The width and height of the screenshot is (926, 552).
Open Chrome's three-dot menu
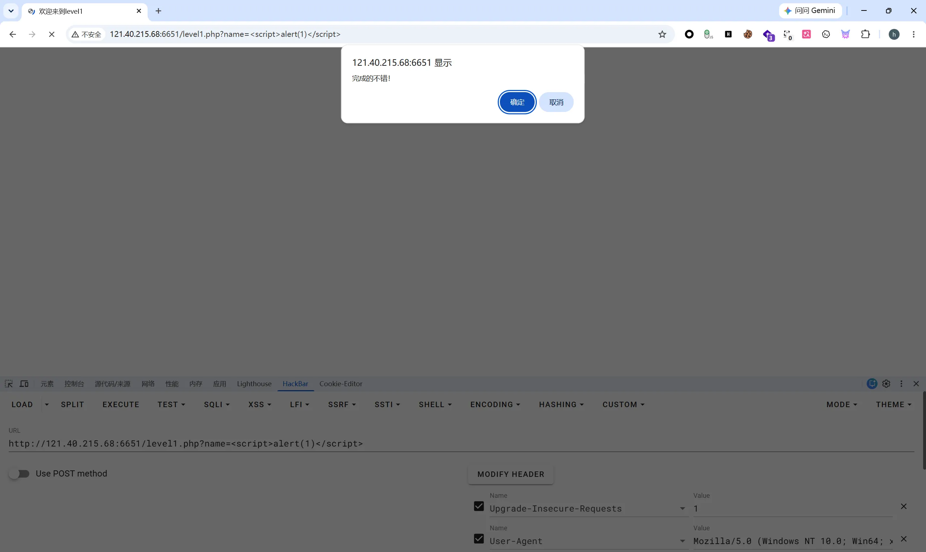tap(914, 34)
